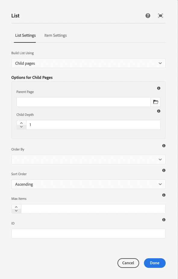Open the help icon
Image resolution: width=178 pixels, height=279 pixels.
coord(148,15)
